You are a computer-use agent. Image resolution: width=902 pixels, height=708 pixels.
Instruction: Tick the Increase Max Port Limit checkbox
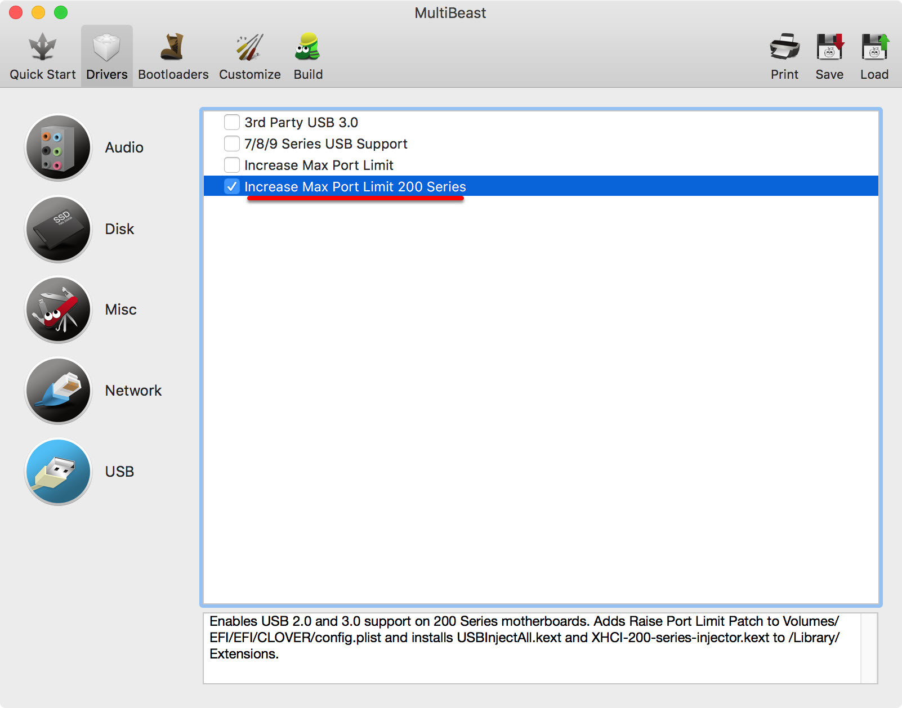pos(232,165)
